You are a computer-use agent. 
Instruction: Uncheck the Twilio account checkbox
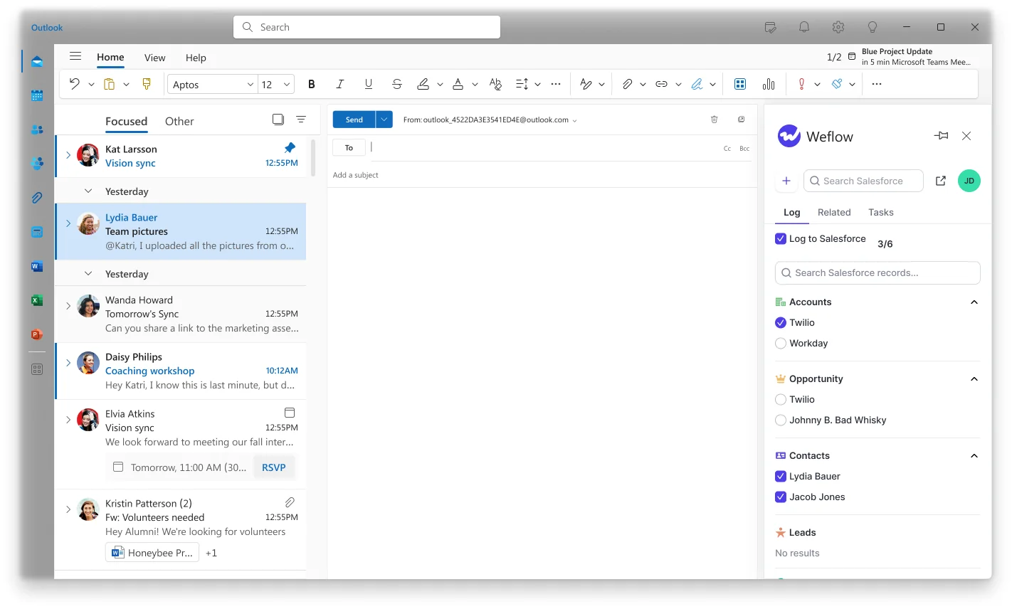coord(781,322)
